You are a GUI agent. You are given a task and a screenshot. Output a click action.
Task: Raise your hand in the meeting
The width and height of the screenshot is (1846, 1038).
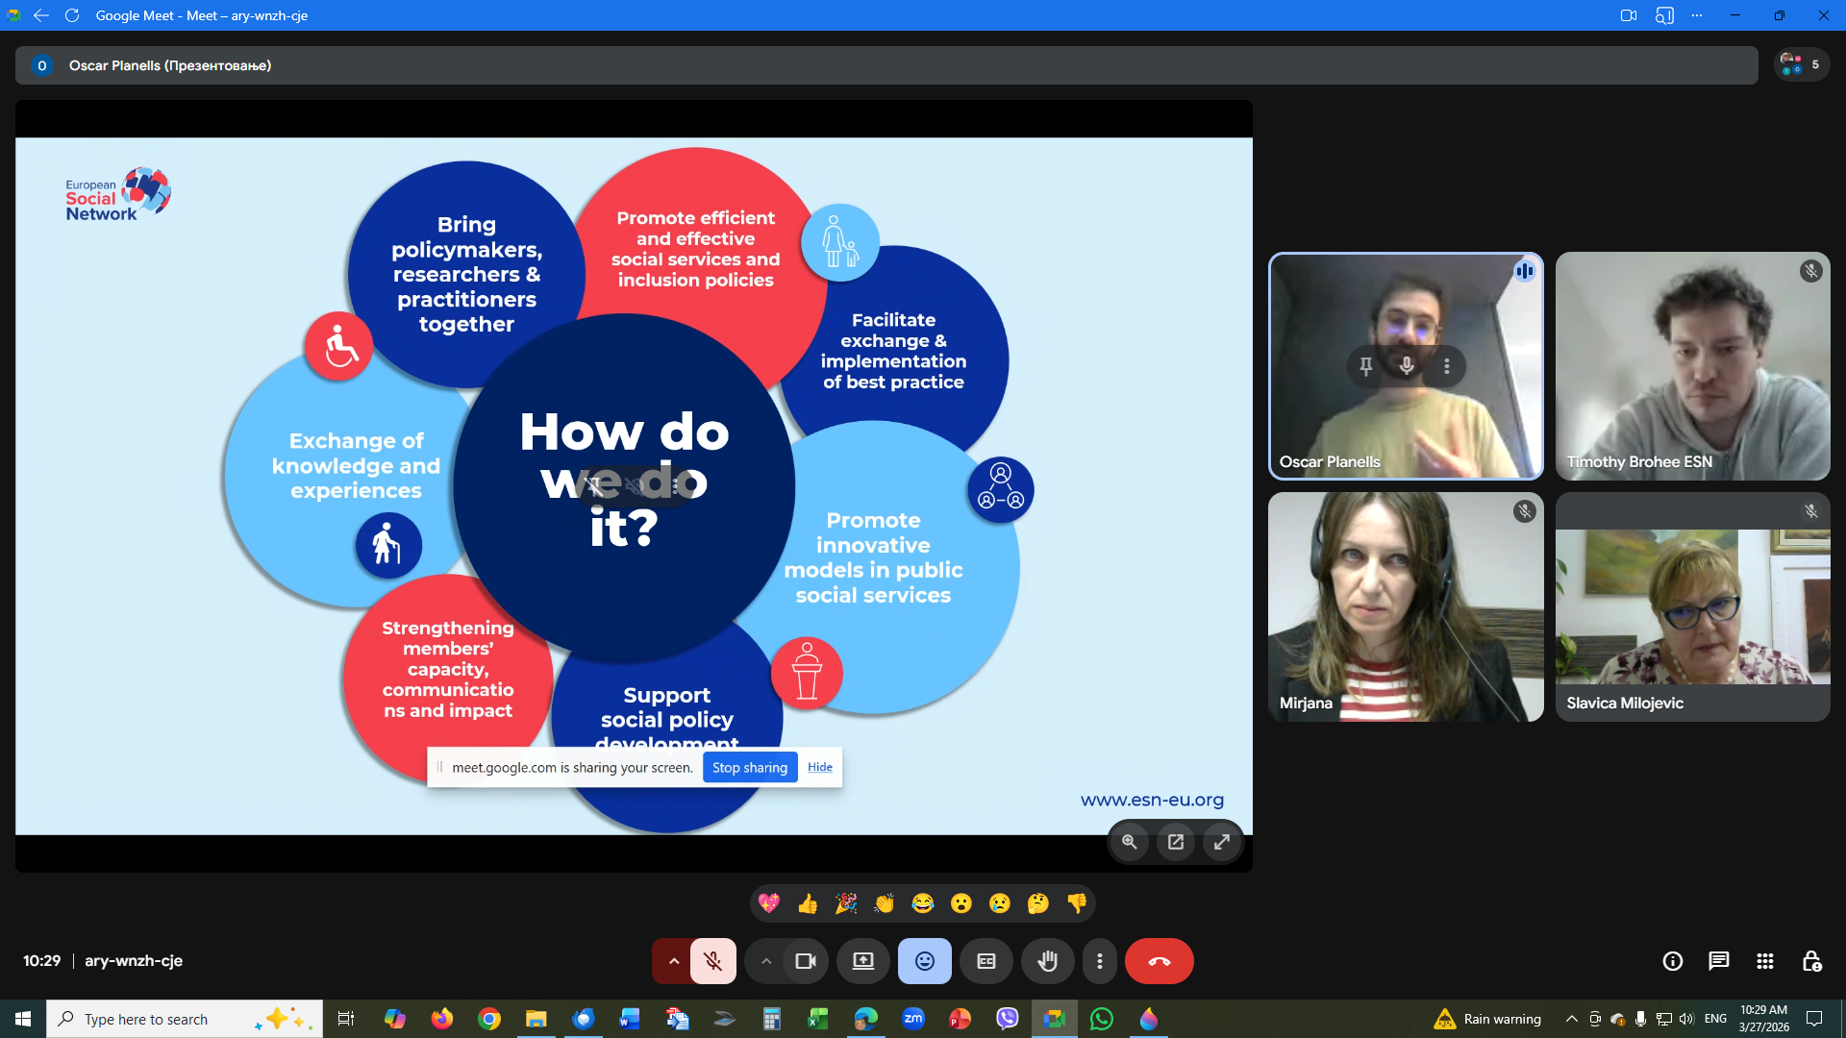pos(1047,961)
